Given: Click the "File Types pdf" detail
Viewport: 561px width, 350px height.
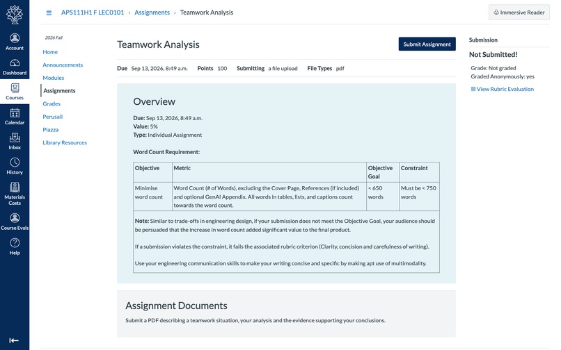Looking at the screenshot, I should coord(326,68).
